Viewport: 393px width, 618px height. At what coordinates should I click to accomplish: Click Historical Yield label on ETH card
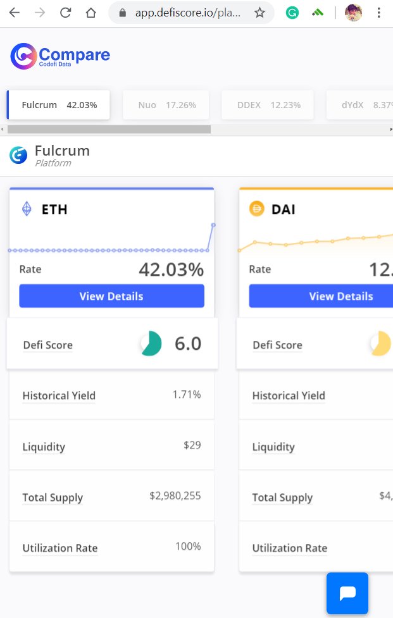click(x=59, y=395)
